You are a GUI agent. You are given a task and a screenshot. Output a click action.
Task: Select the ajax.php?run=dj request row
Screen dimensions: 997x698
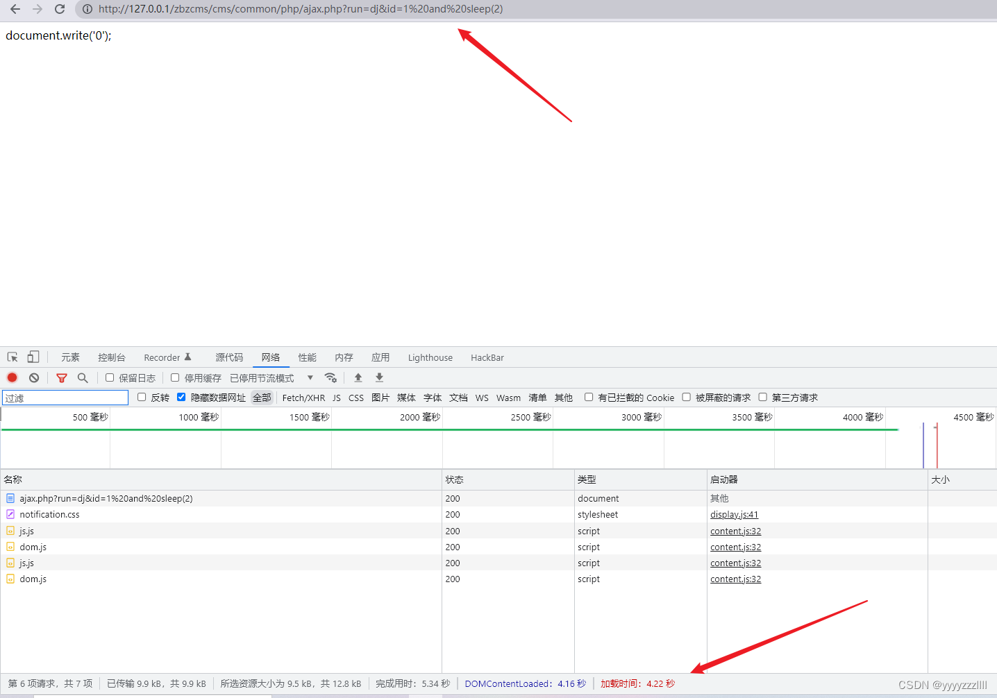(498, 498)
